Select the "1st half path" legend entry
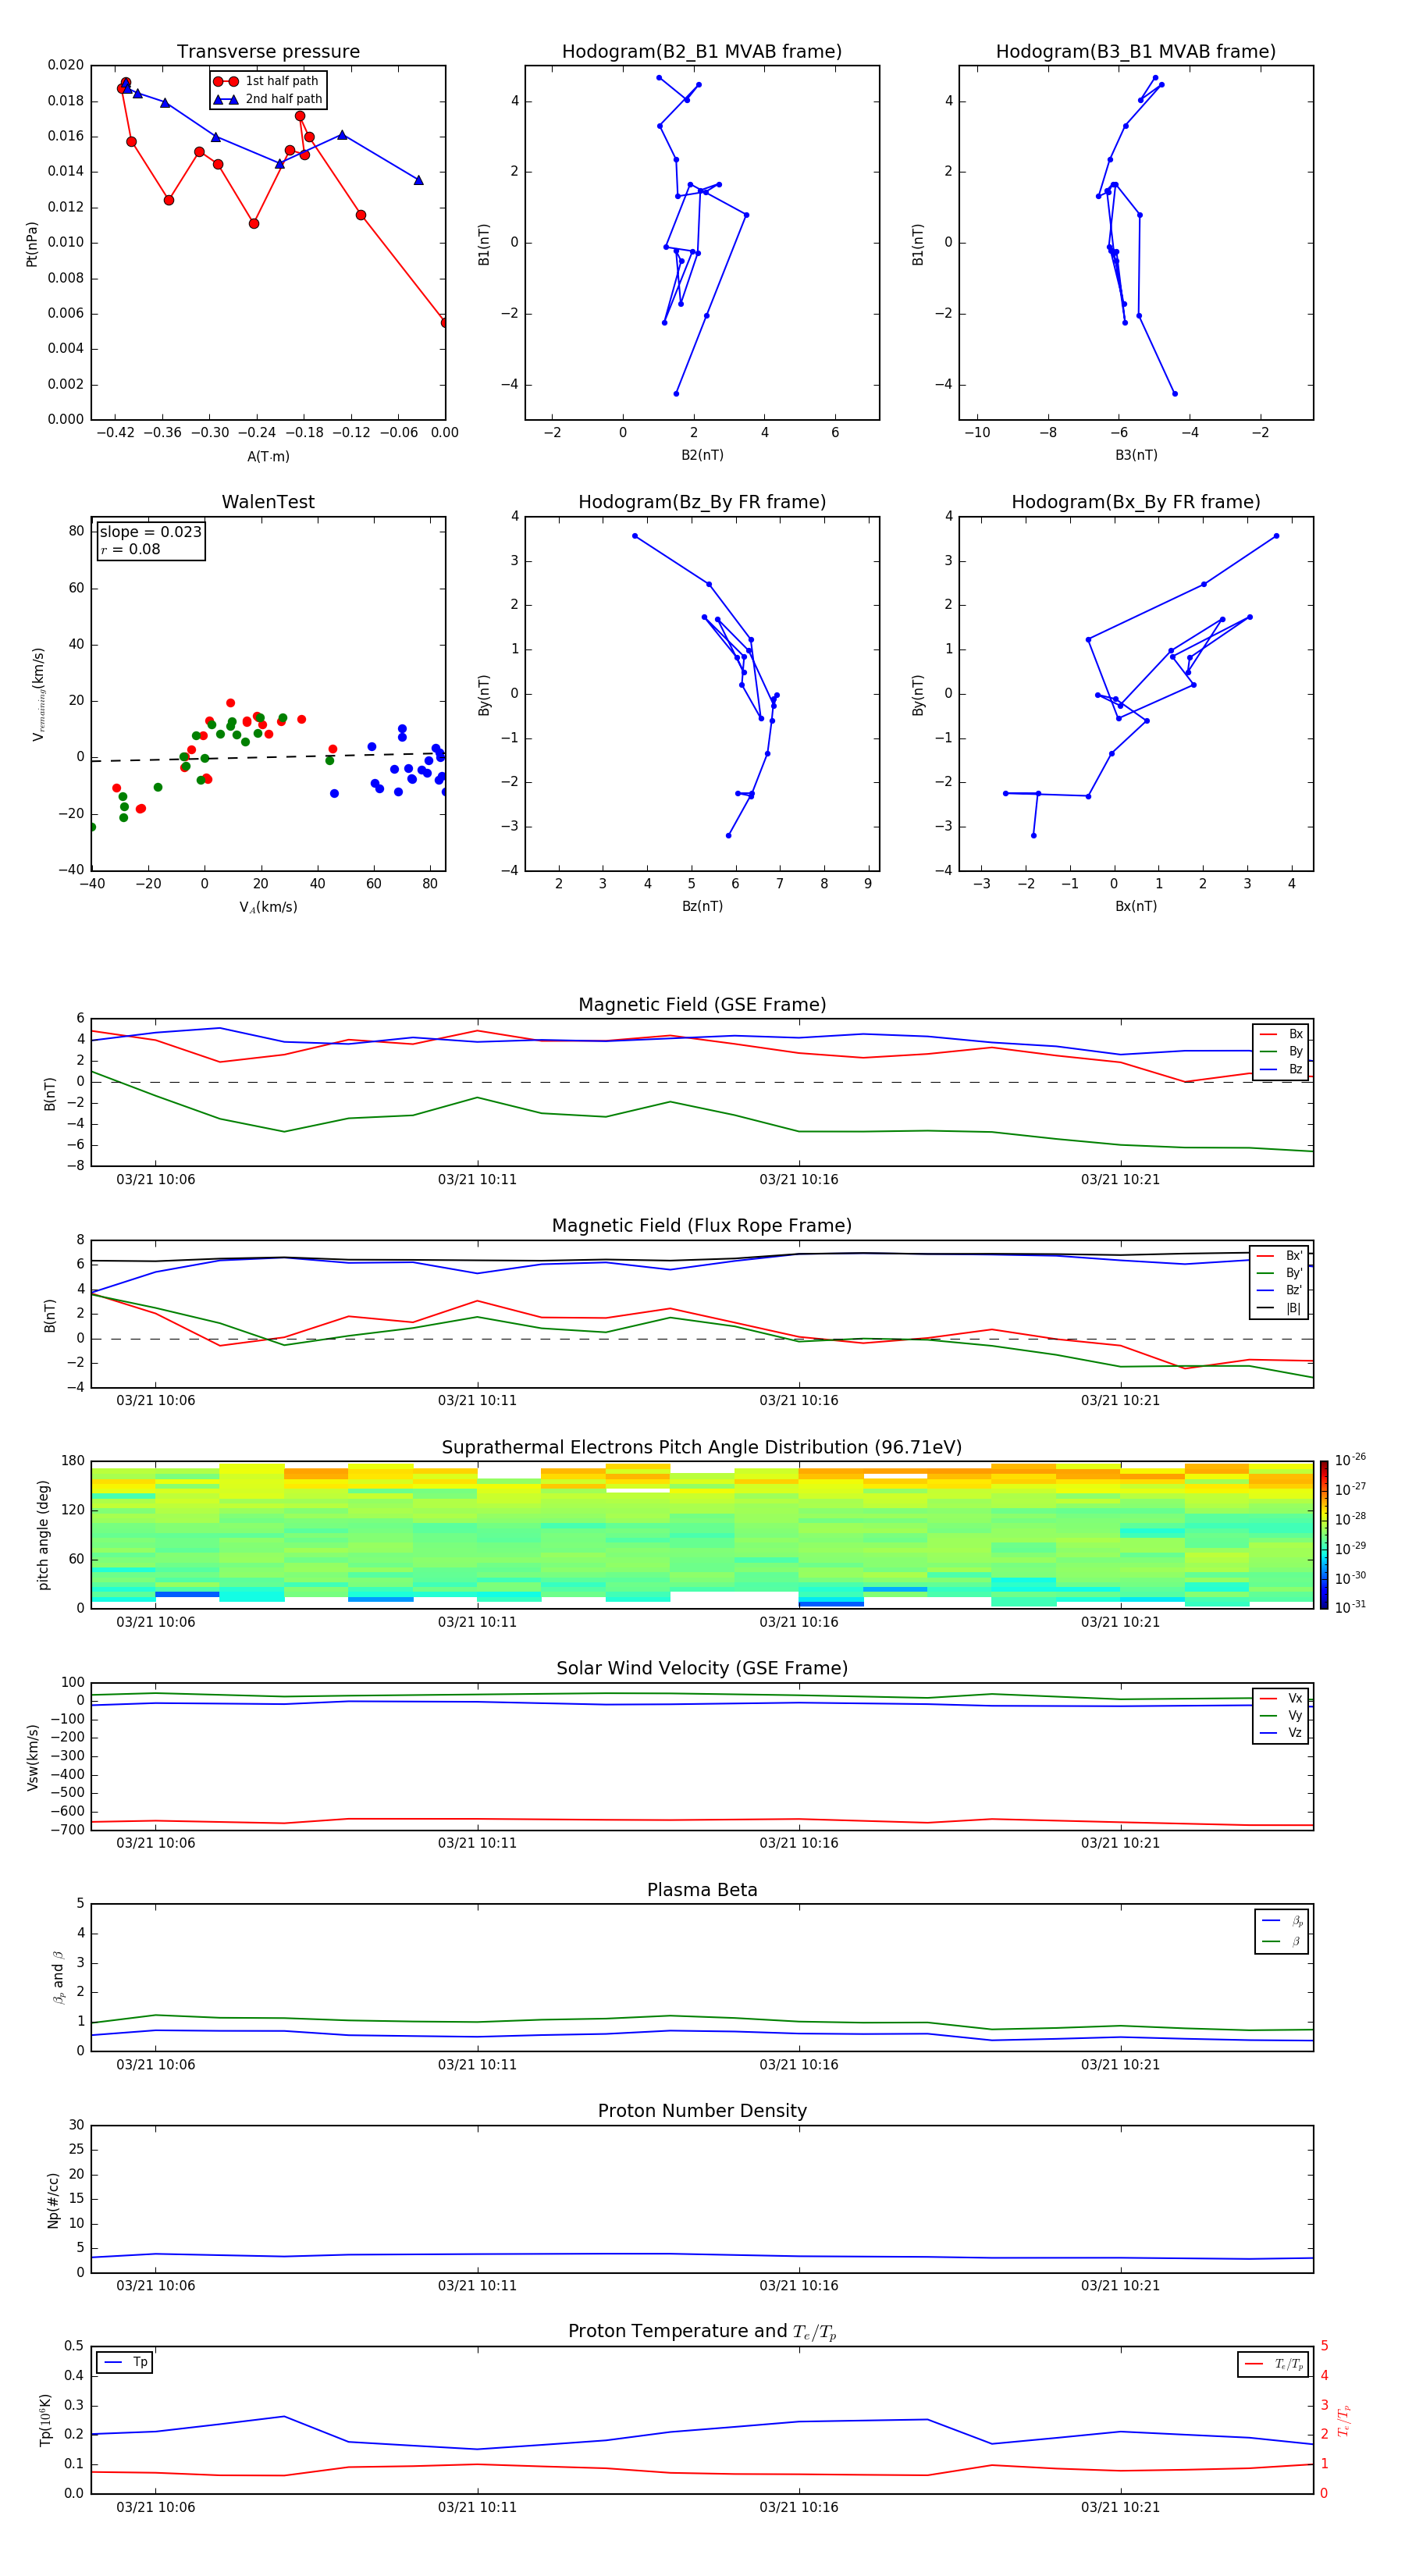 [267, 81]
